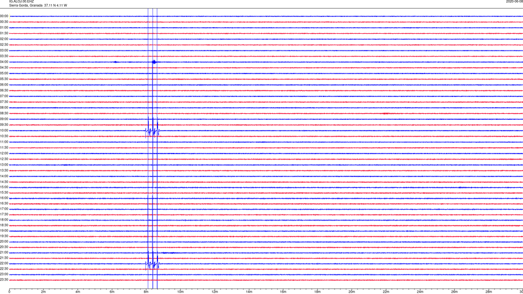This screenshot has height=294, width=523.
Task: Select the 12:00 time row label
Action: click(4, 154)
